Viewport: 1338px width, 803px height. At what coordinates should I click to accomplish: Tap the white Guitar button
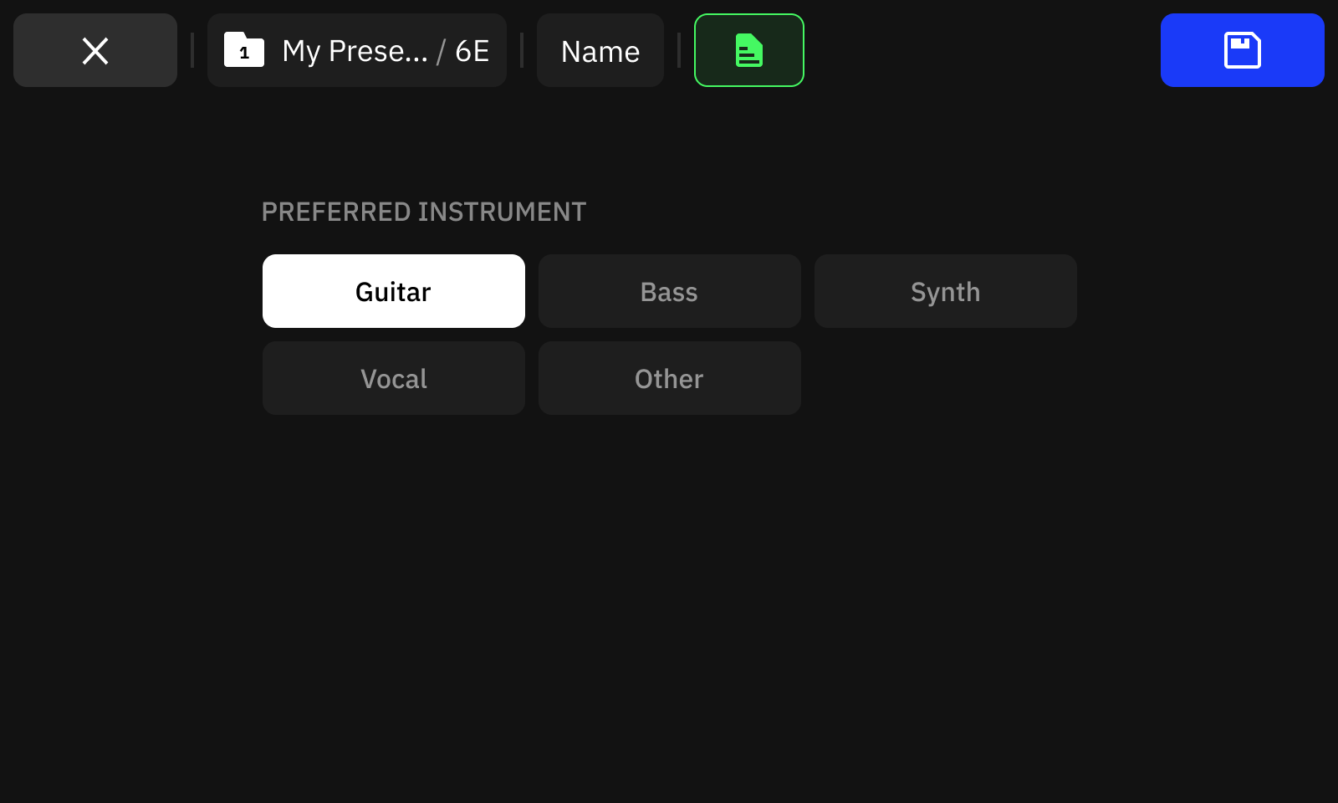click(394, 291)
